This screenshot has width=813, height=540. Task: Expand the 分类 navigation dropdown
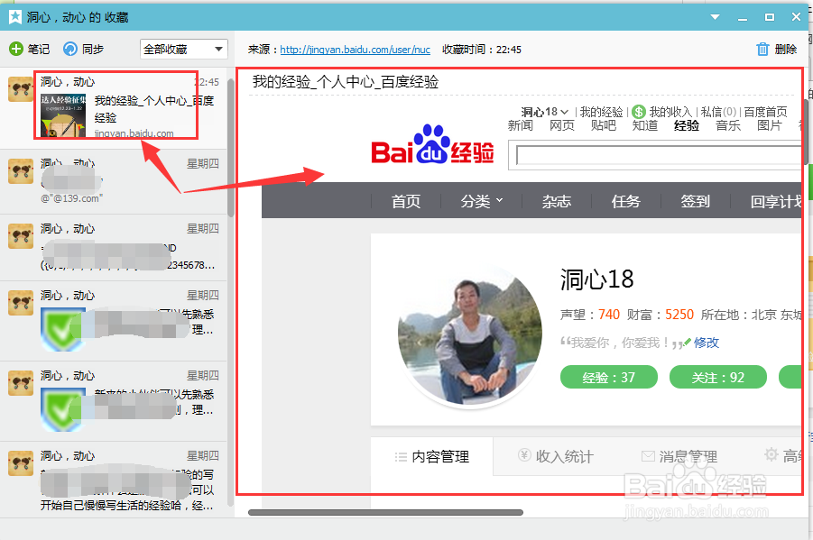pyautogui.click(x=482, y=201)
